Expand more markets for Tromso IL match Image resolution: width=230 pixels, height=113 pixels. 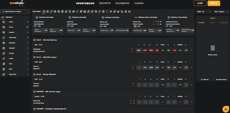click(x=191, y=85)
